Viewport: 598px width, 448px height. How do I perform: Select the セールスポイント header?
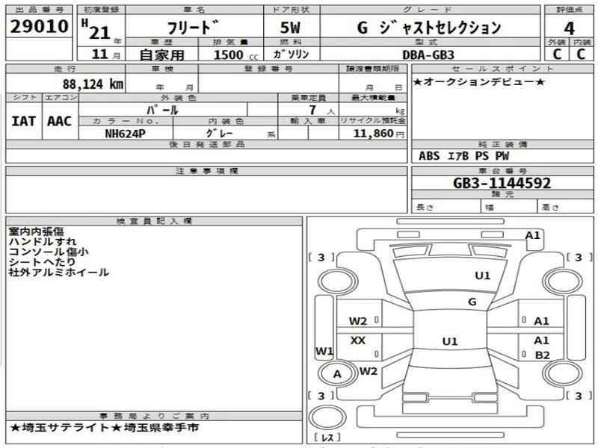coord(502,69)
